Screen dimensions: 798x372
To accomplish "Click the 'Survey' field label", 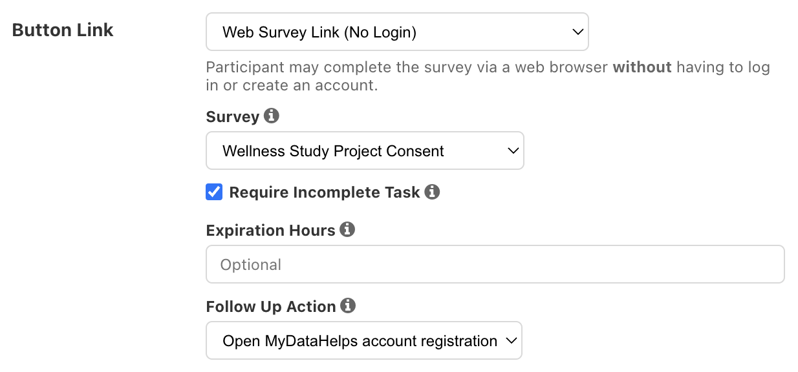I will click(232, 117).
